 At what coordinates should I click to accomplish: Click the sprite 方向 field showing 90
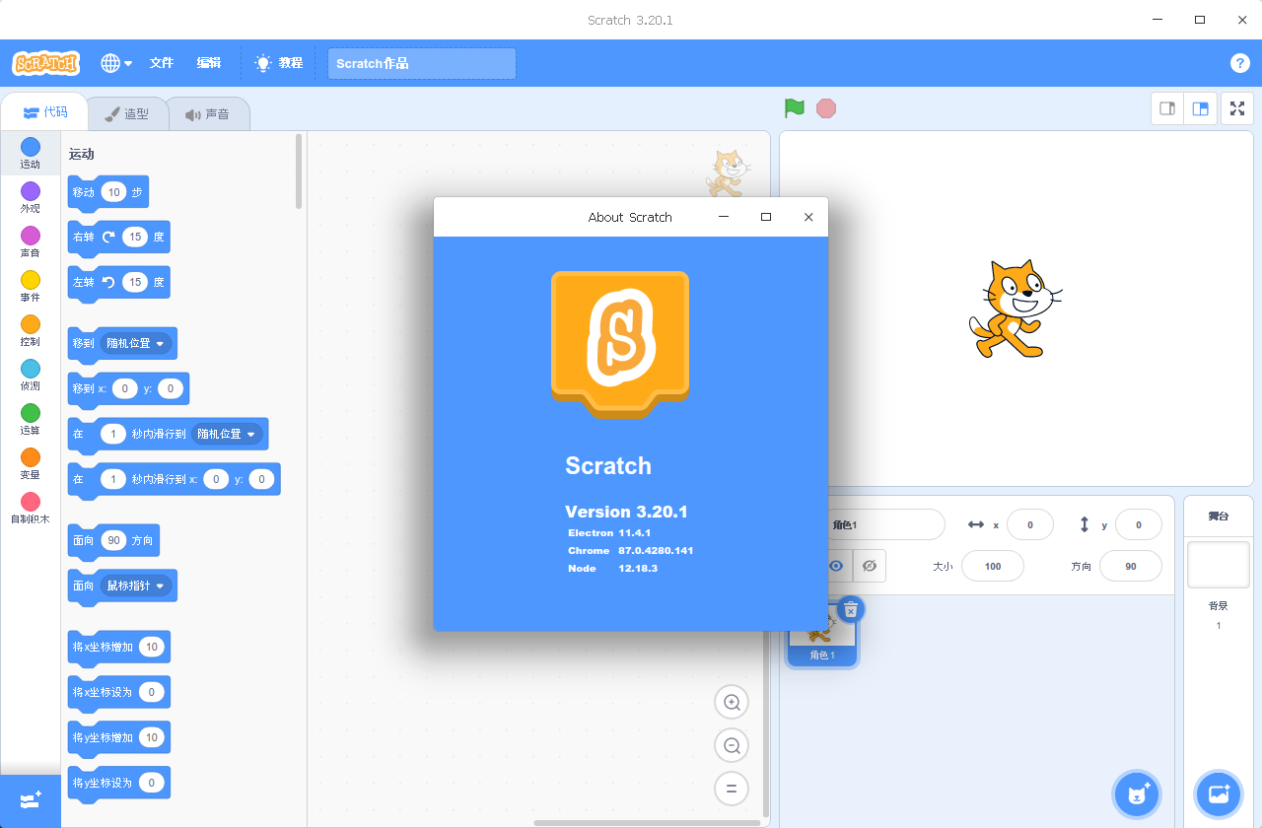pyautogui.click(x=1130, y=566)
